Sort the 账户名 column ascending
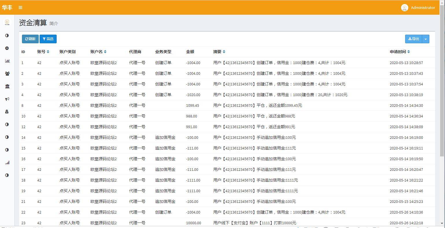 pyautogui.click(x=106, y=51)
